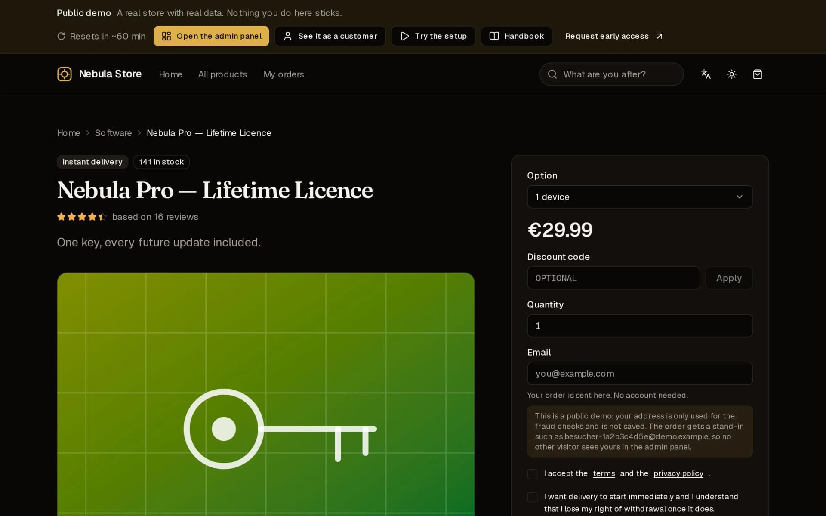Viewport: 826px width, 516px height.
Task: Toggle the light theme sun icon
Action: 731,74
